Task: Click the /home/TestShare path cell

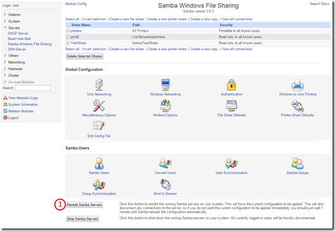Action: [x=145, y=43]
